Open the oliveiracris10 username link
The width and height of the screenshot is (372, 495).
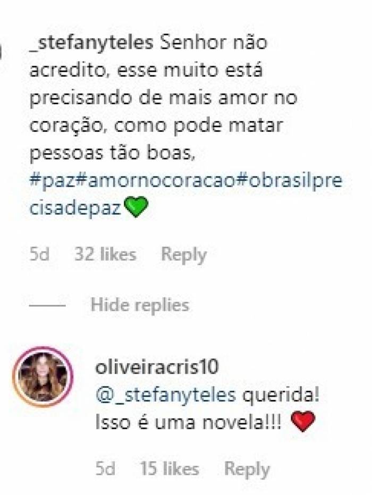[157, 367]
